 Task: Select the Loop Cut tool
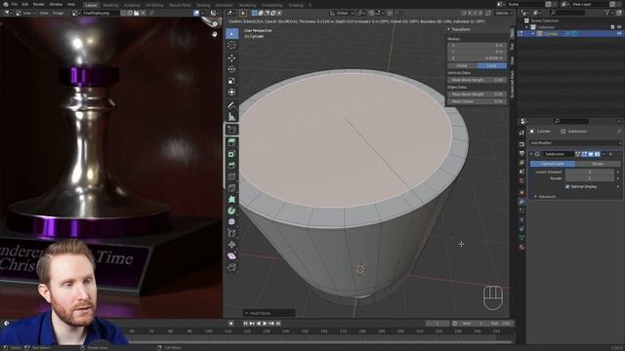click(x=231, y=176)
